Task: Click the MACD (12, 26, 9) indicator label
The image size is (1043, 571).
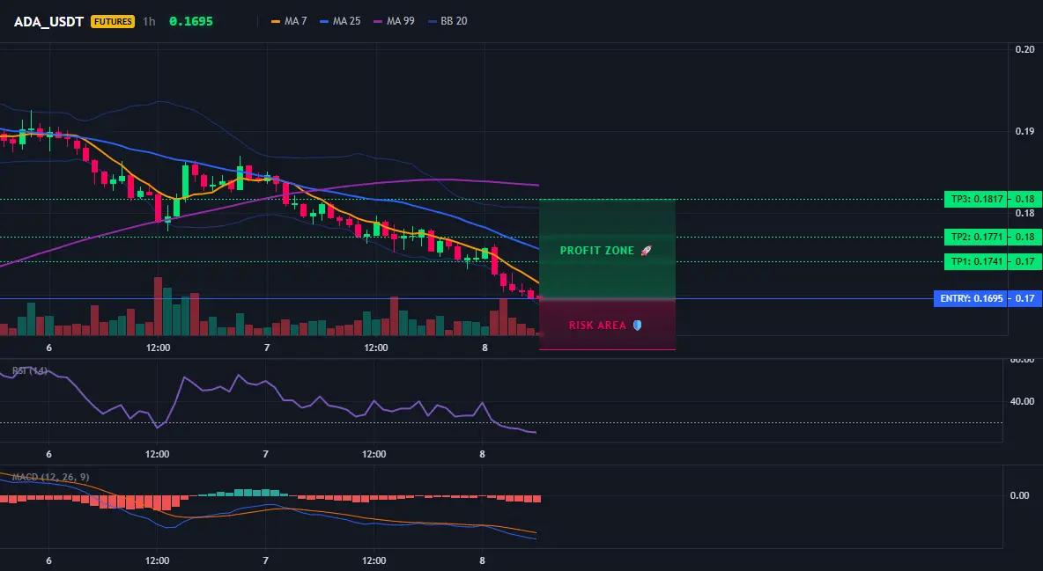Action: click(x=50, y=477)
